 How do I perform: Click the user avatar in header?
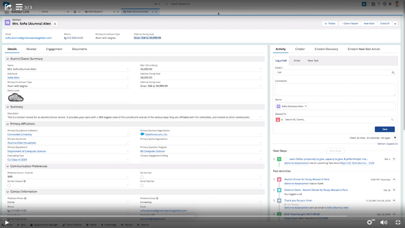click(x=397, y=4)
